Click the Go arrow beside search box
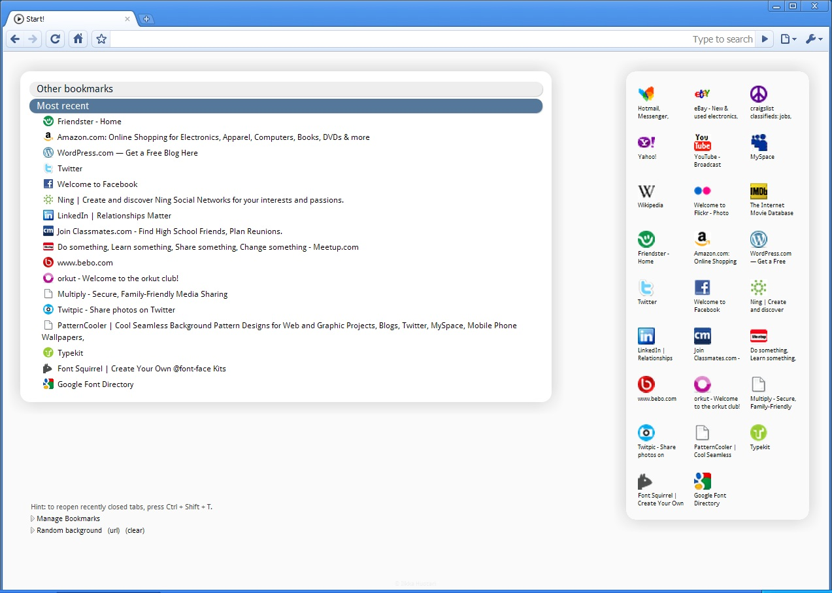 [x=765, y=39]
